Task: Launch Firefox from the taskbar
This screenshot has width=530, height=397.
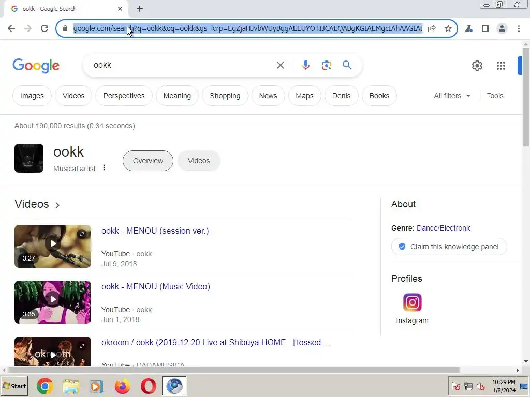Action: click(122, 386)
